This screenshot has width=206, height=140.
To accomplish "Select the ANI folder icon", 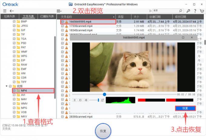I will [x=18, y=73].
